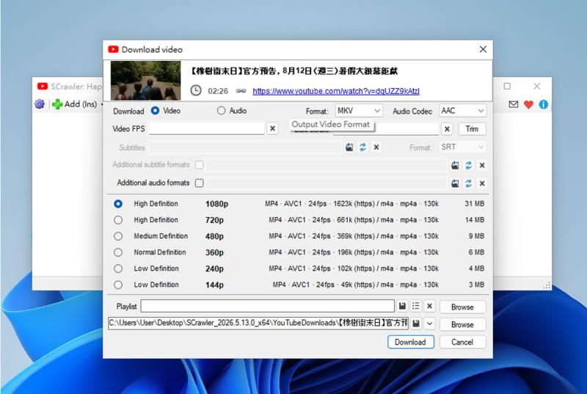Open subtitles selection icon in Subtitles row

pyautogui.click(x=349, y=147)
